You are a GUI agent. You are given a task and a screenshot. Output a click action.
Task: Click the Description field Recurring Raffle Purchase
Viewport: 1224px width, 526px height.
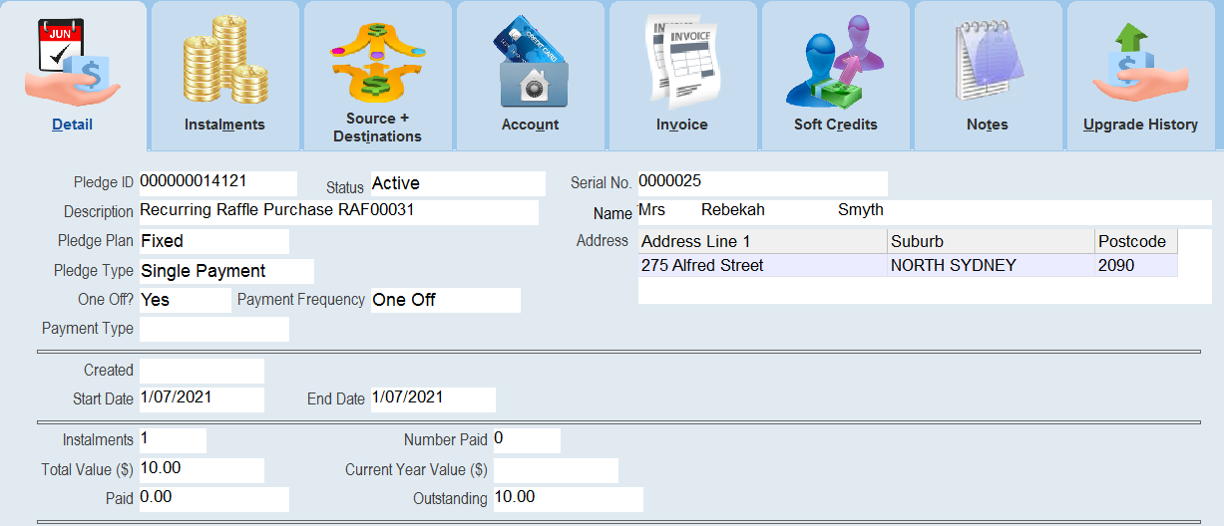point(338,212)
